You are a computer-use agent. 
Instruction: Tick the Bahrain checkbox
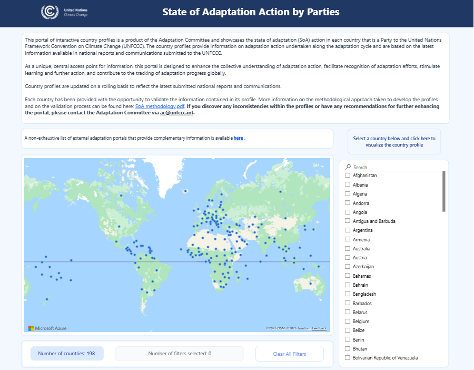348,285
